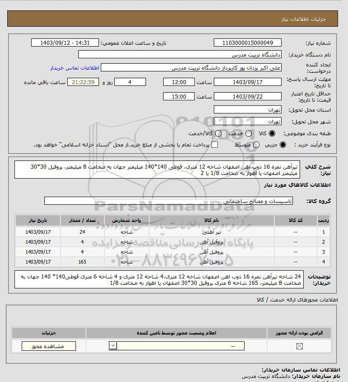Click the پروفیل آهن cell in row 3

(212, 252)
